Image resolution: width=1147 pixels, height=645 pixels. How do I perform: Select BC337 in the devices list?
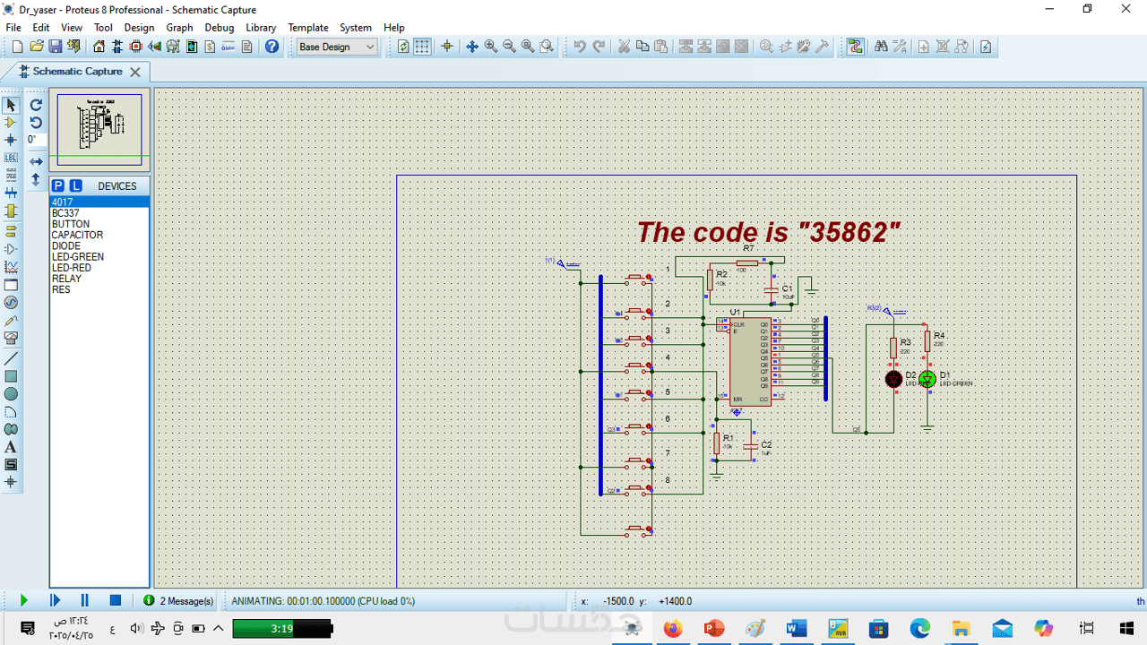click(65, 213)
